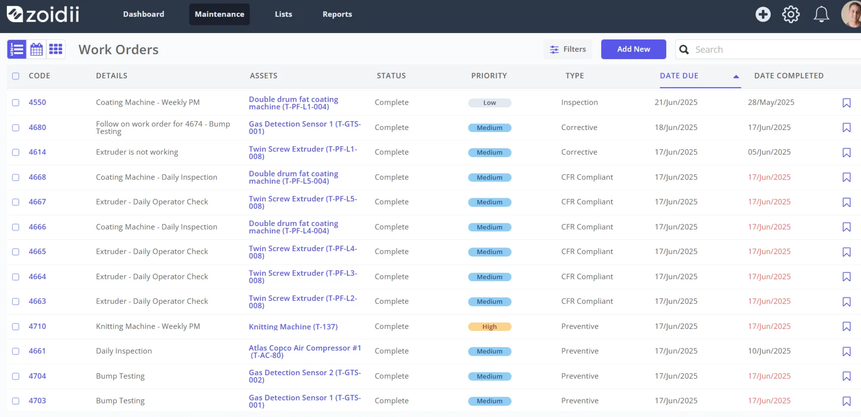Screen dimensions: 861x417
Task: Open Knitting Machine (T-137) asset link
Action: click(293, 327)
